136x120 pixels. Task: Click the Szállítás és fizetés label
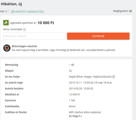click(x=16, y=112)
